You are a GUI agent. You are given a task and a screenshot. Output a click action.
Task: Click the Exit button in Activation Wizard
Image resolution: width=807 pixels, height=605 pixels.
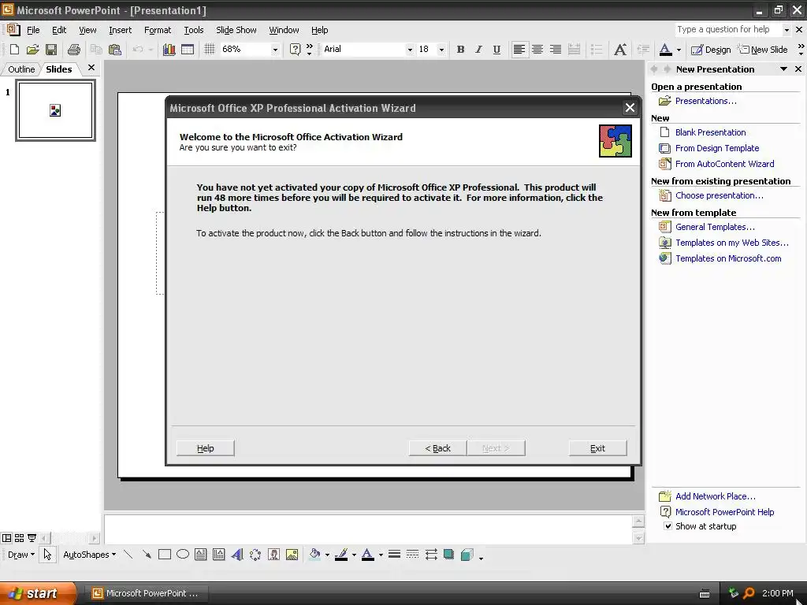coord(597,448)
